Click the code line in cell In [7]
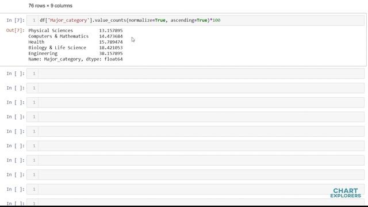 130,21
